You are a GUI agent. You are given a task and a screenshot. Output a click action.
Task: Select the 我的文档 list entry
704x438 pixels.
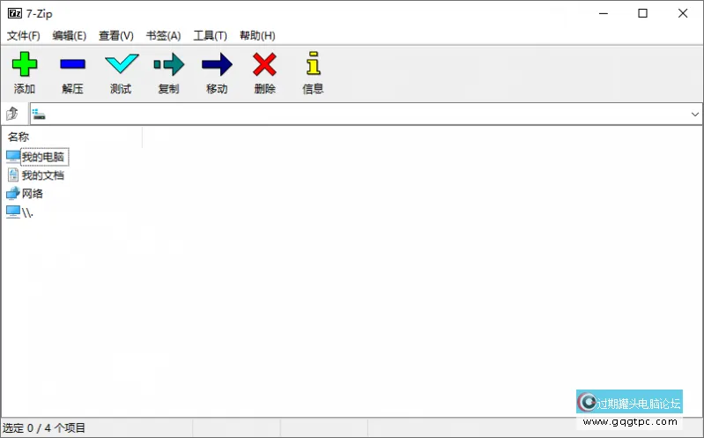(x=43, y=175)
